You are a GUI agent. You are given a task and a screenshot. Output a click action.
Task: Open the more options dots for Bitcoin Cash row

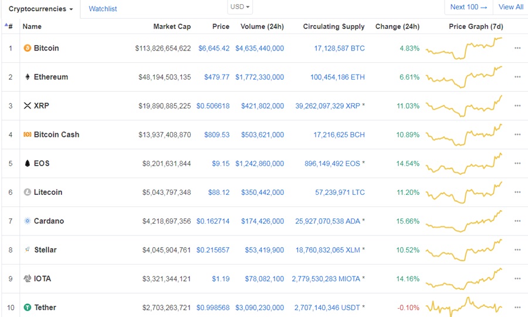coord(517,134)
